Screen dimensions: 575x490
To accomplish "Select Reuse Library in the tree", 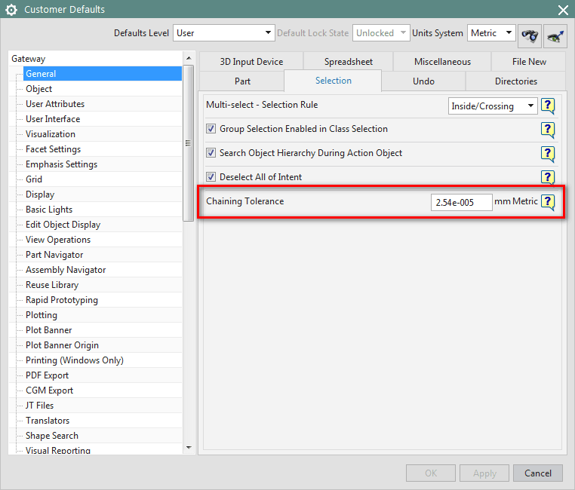I will pyautogui.click(x=52, y=284).
